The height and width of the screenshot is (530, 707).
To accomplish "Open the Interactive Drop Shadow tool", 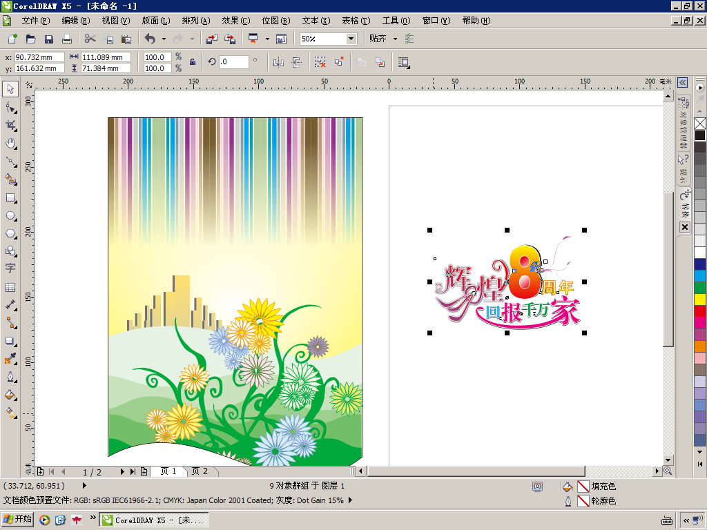I will (x=10, y=341).
